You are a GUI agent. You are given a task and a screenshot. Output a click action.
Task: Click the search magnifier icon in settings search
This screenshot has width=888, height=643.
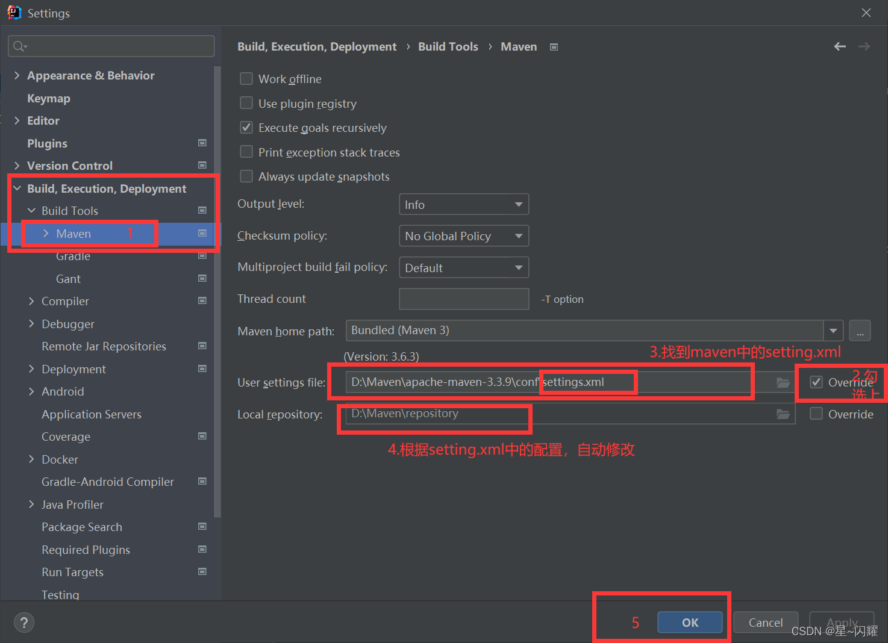pyautogui.click(x=20, y=46)
